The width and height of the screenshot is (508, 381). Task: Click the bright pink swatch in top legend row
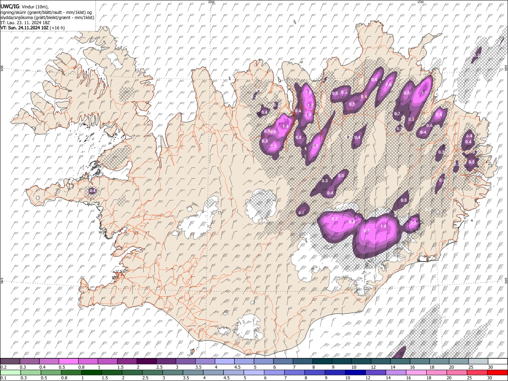pyautogui.click(x=69, y=362)
